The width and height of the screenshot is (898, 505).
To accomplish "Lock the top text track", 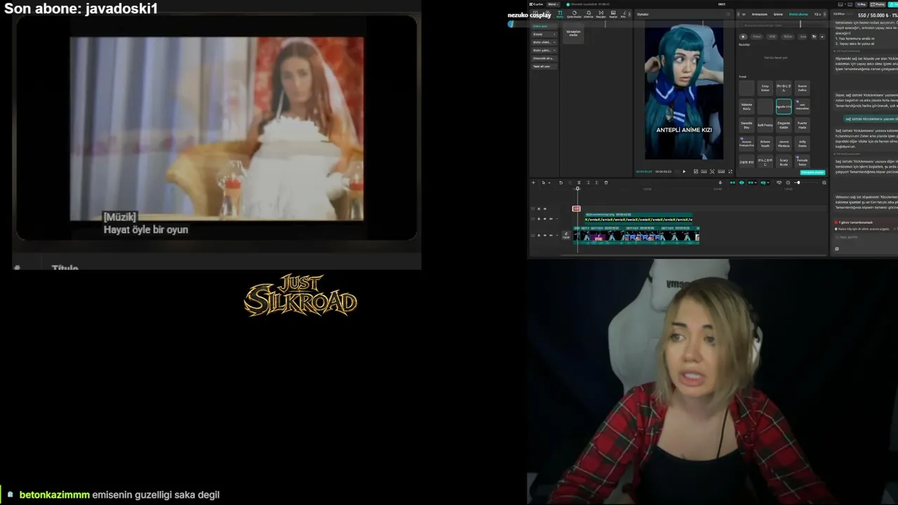I will click(x=539, y=208).
